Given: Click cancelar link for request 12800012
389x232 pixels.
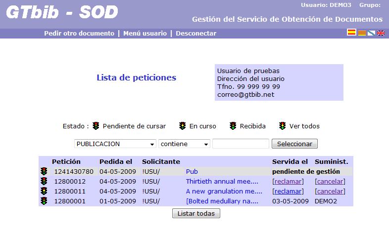Looking at the screenshot, I should 330,182.
